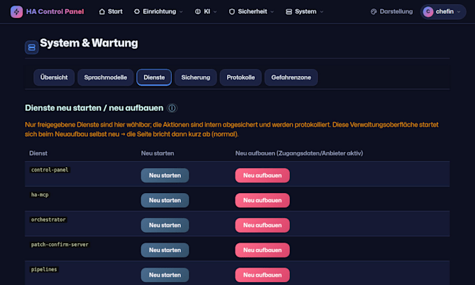Click HA Control Panel brand title
The image size is (475, 285).
point(54,11)
